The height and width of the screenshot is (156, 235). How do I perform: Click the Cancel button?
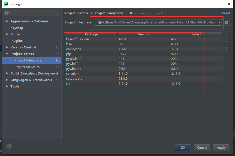pos(202,148)
